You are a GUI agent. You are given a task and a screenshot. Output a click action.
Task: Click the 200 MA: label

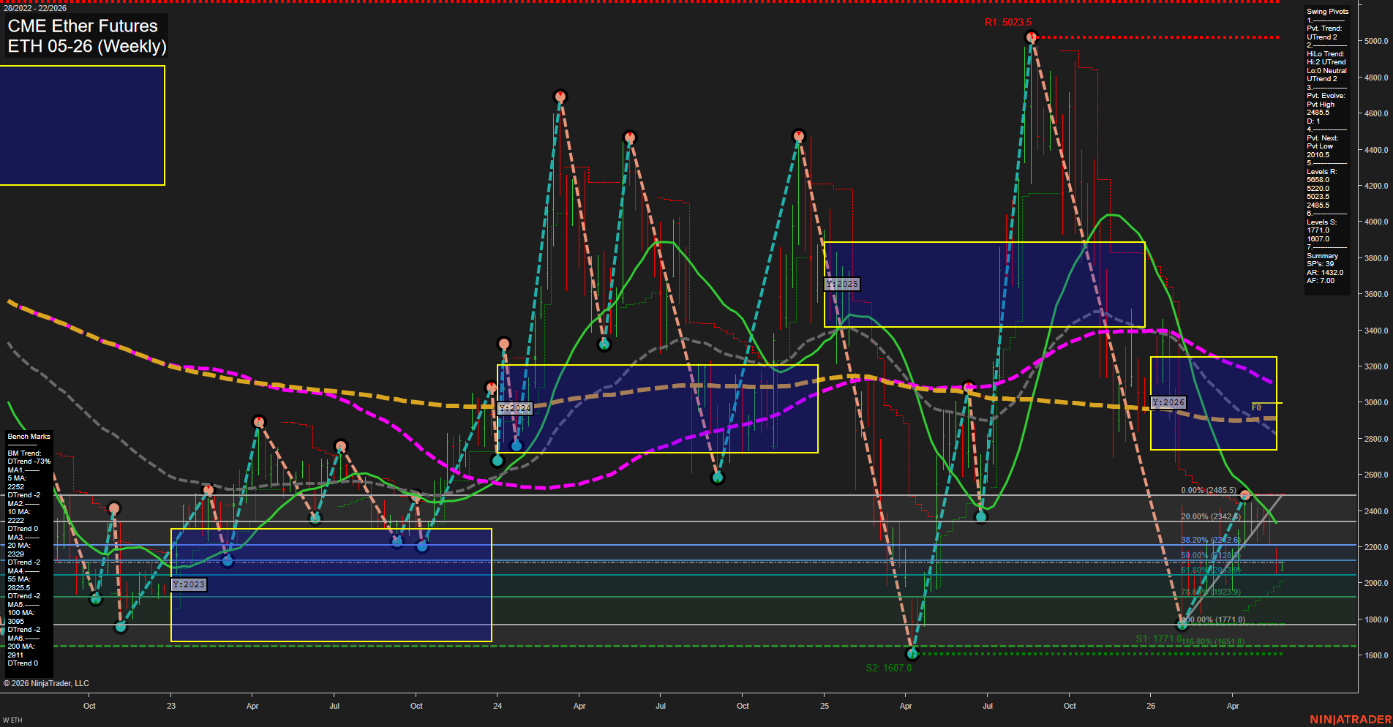pos(20,647)
